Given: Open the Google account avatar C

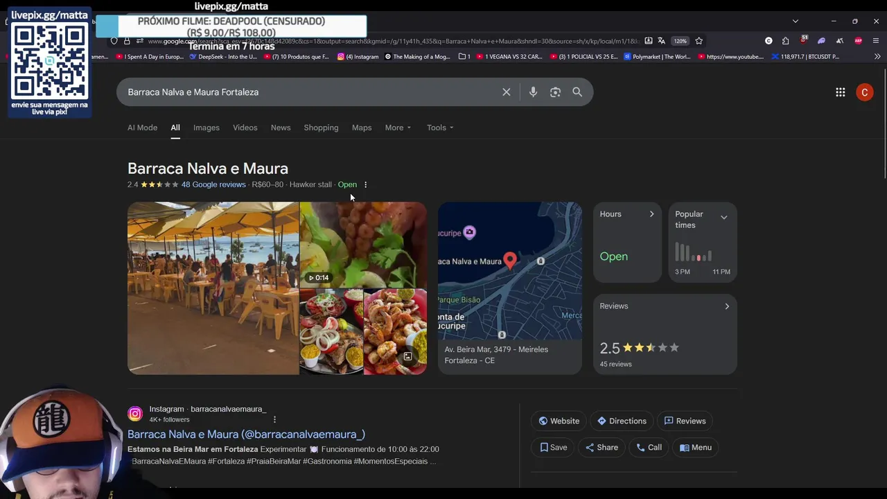Looking at the screenshot, I should coord(864,92).
